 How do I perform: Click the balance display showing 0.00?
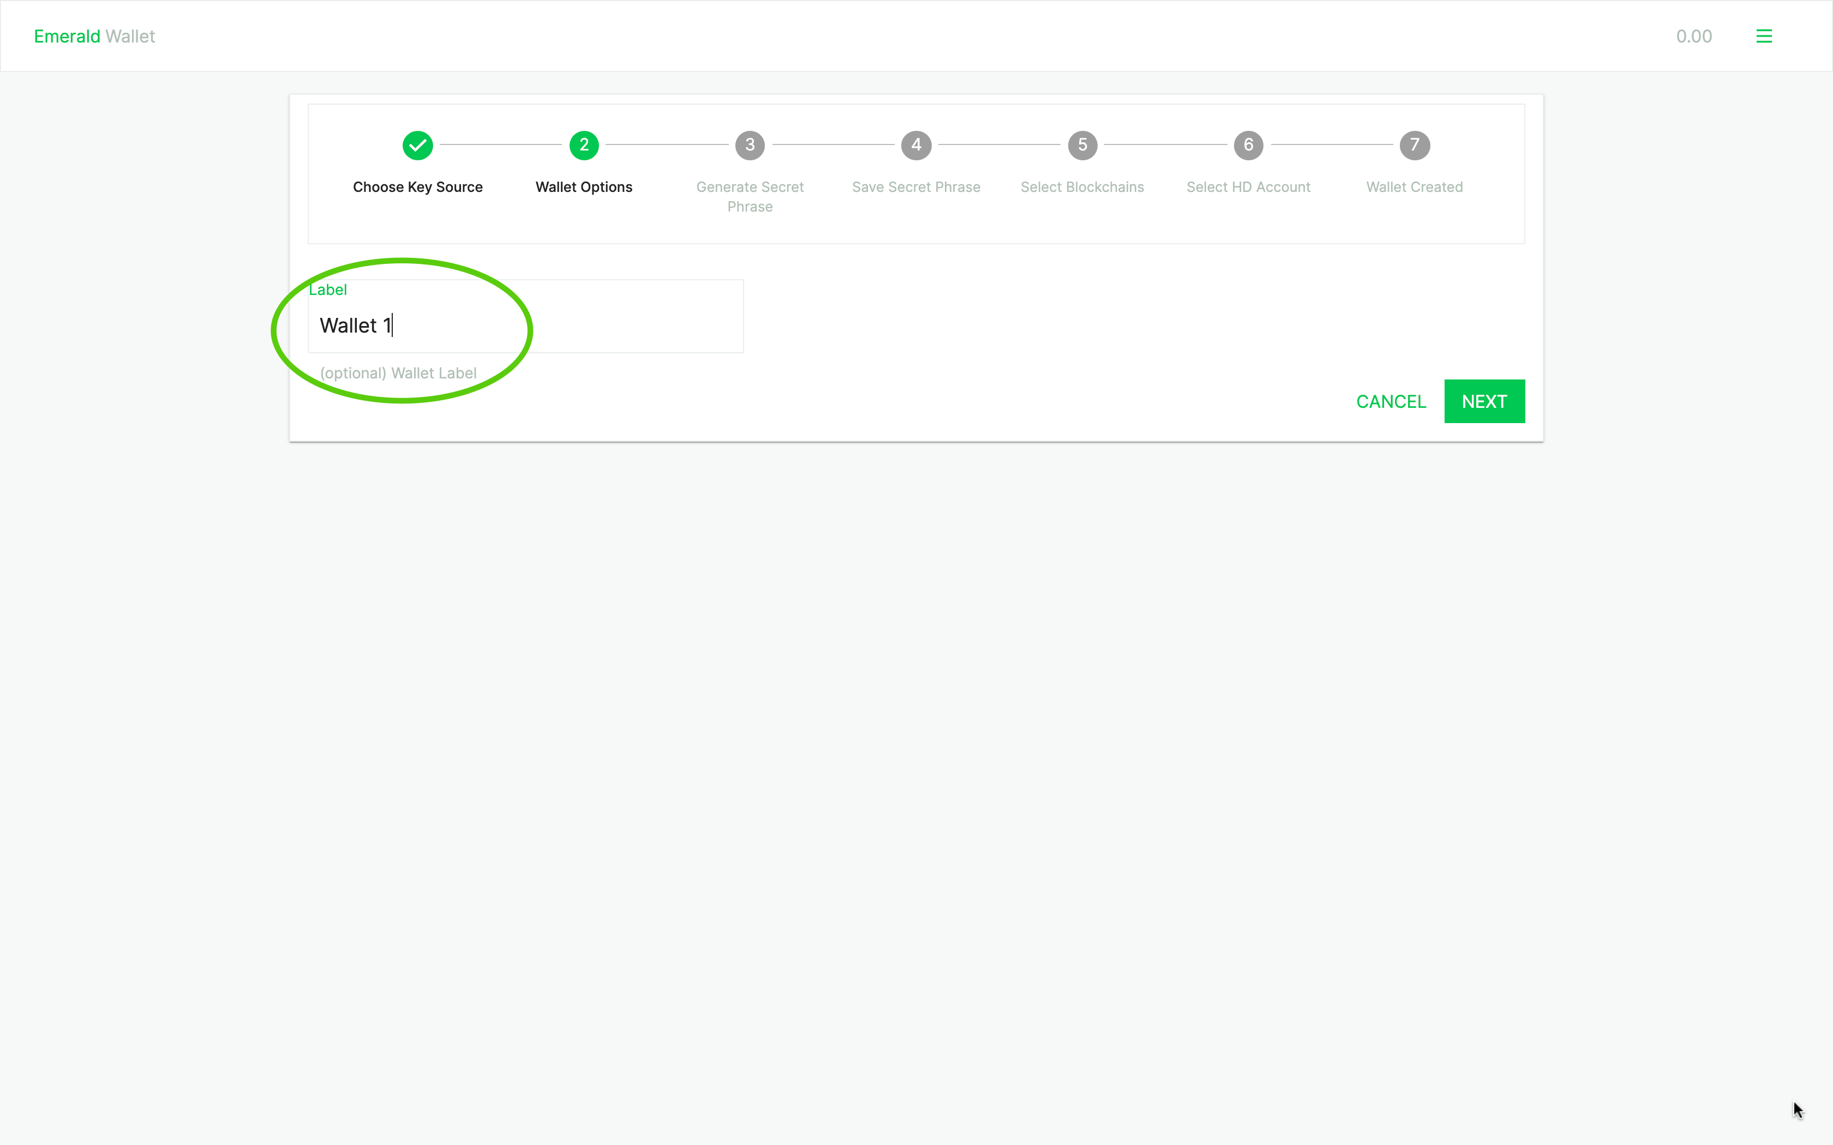[x=1694, y=35]
